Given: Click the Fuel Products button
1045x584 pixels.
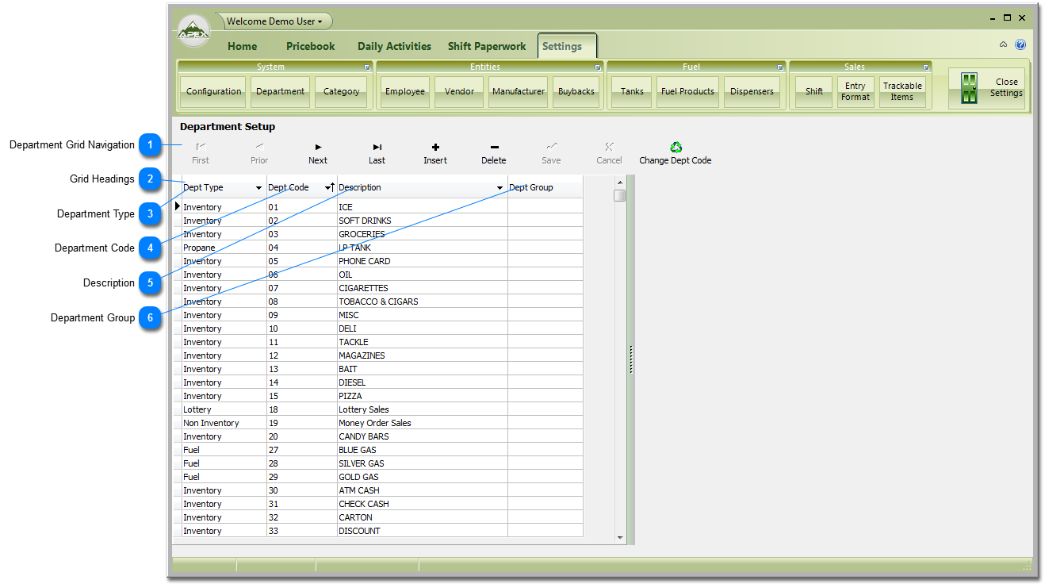Looking at the screenshot, I should 687,91.
